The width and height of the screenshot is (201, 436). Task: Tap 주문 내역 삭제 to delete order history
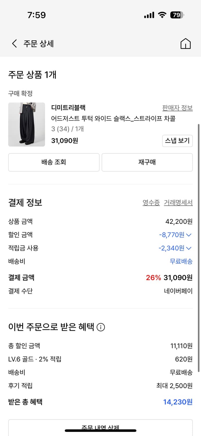pos(100,427)
